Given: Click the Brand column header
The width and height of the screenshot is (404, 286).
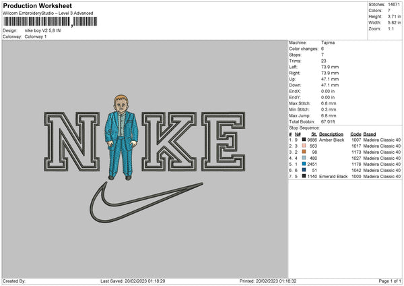Looking at the screenshot, I should pos(371,134).
